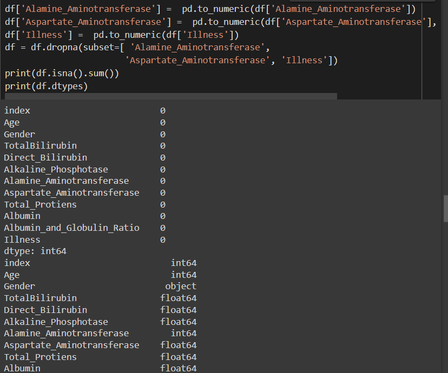Screen dimensions: 448x373
Task: Click 'Alamine_Aminotransferase' string in dropna subset list
Action: (x=197, y=48)
